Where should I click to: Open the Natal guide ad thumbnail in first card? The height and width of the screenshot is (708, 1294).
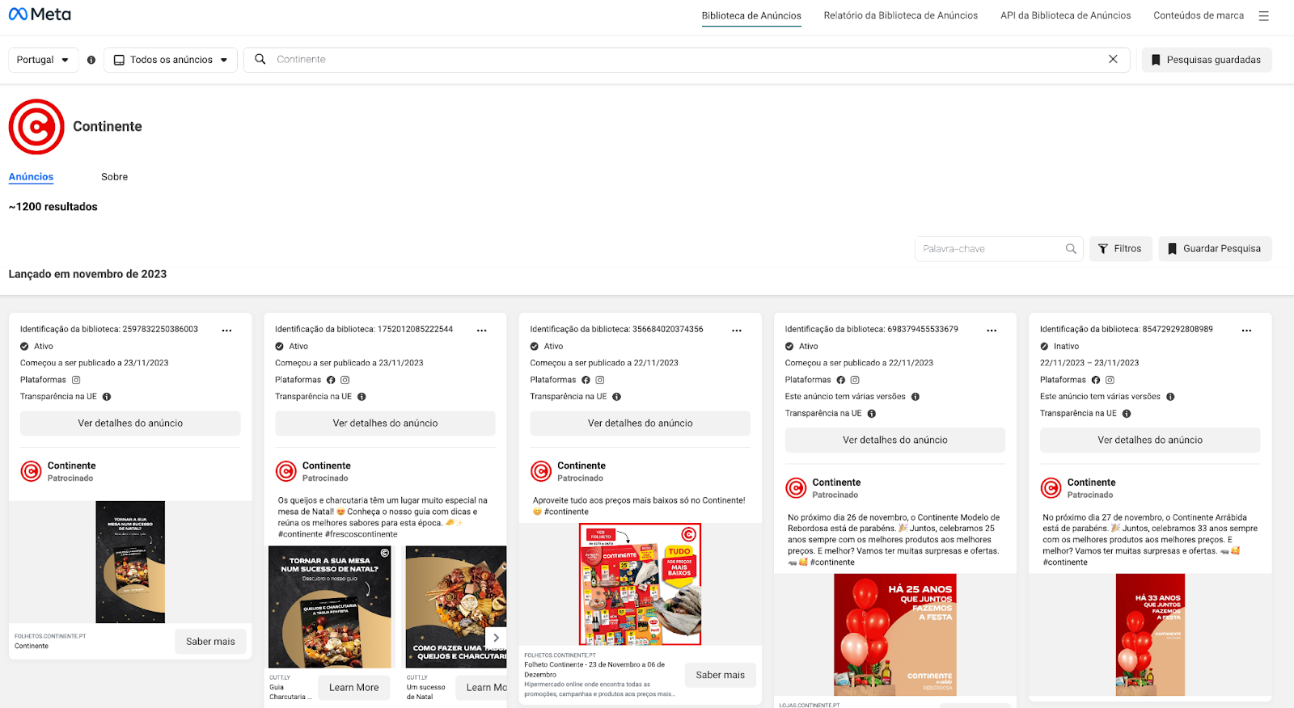tap(130, 562)
